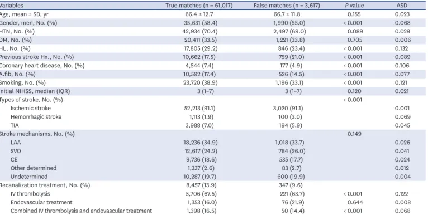The image size is (428, 215).
Task: Click 'Combined IV thrombolysis and endovascular treatment' label
Action: tap(82, 211)
